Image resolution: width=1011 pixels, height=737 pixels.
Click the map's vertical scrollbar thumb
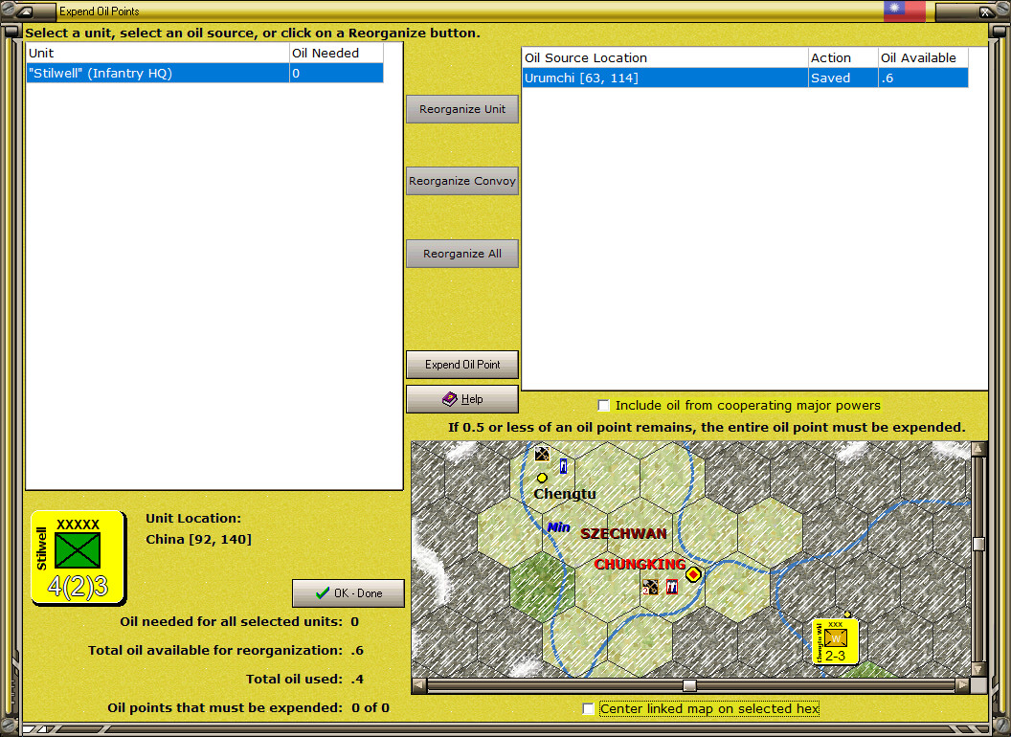[978, 545]
